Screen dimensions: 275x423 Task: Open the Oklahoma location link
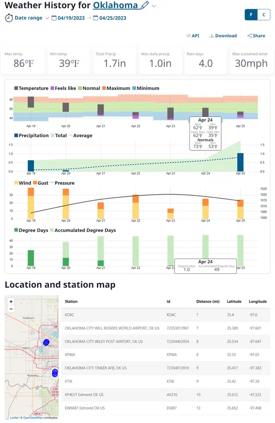click(115, 6)
